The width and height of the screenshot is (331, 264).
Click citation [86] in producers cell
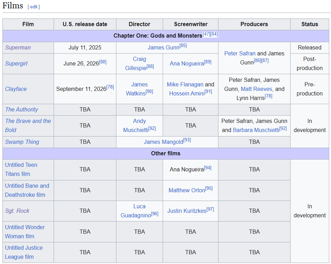(x=257, y=61)
